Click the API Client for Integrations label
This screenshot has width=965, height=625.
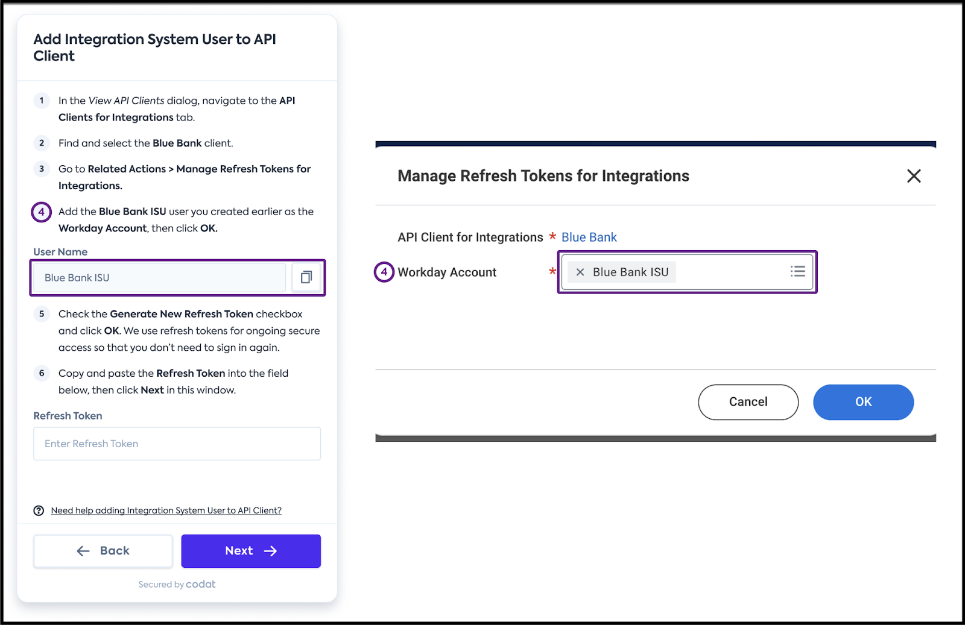[470, 237]
